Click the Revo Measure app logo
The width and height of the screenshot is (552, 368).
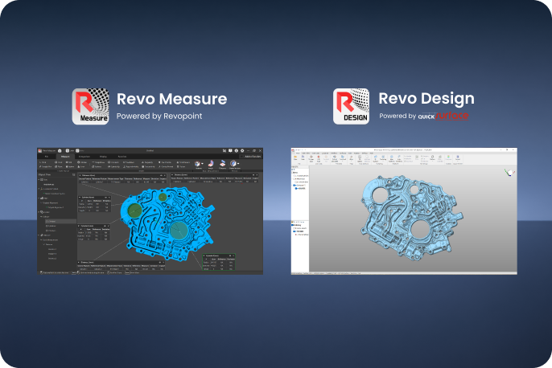point(90,107)
